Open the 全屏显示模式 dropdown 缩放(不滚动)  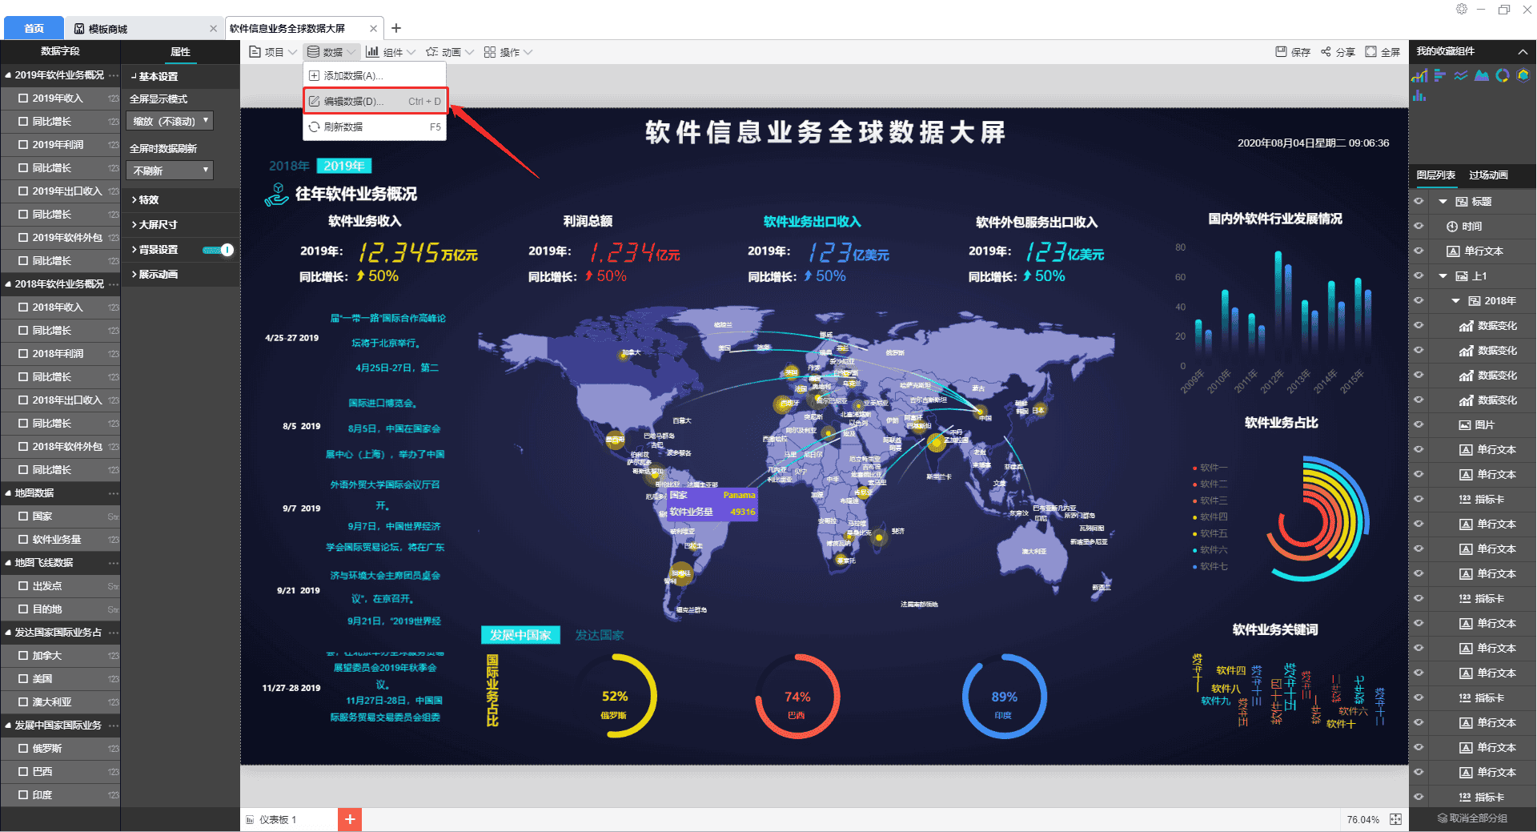click(x=170, y=122)
